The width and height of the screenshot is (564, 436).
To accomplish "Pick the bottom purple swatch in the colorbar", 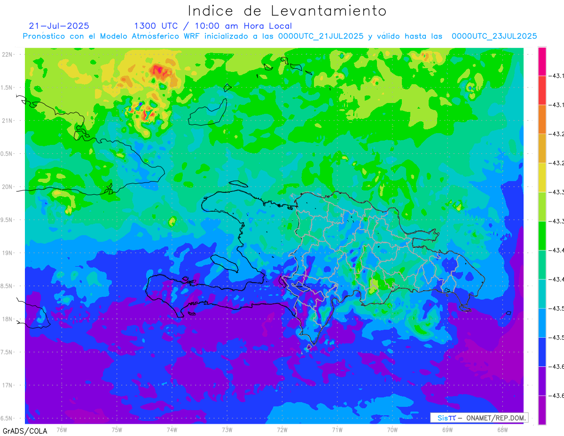I will (x=542, y=410).
